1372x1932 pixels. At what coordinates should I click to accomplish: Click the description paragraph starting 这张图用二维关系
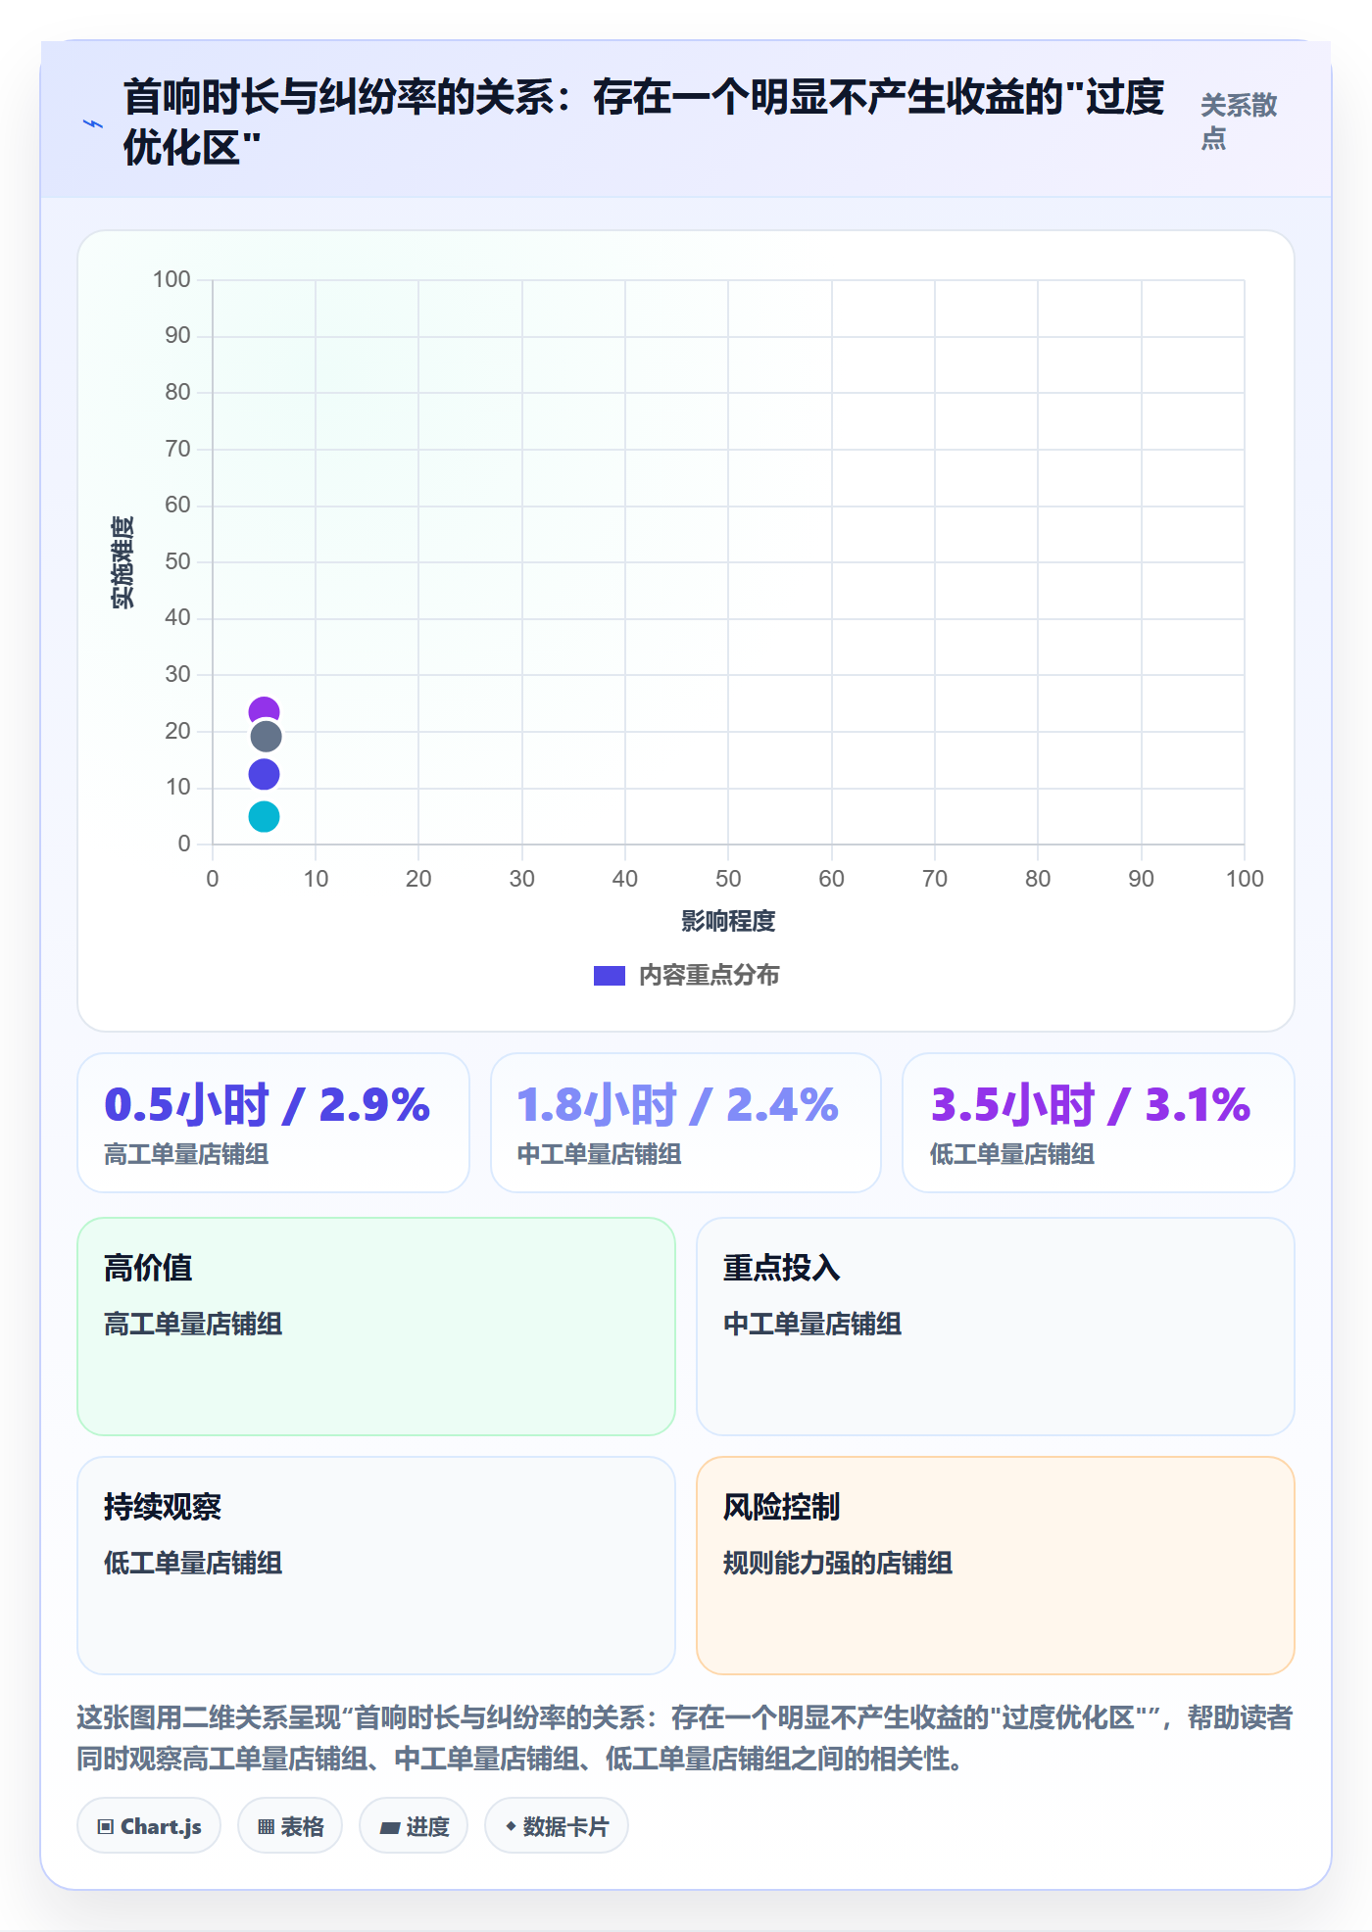tap(685, 1738)
